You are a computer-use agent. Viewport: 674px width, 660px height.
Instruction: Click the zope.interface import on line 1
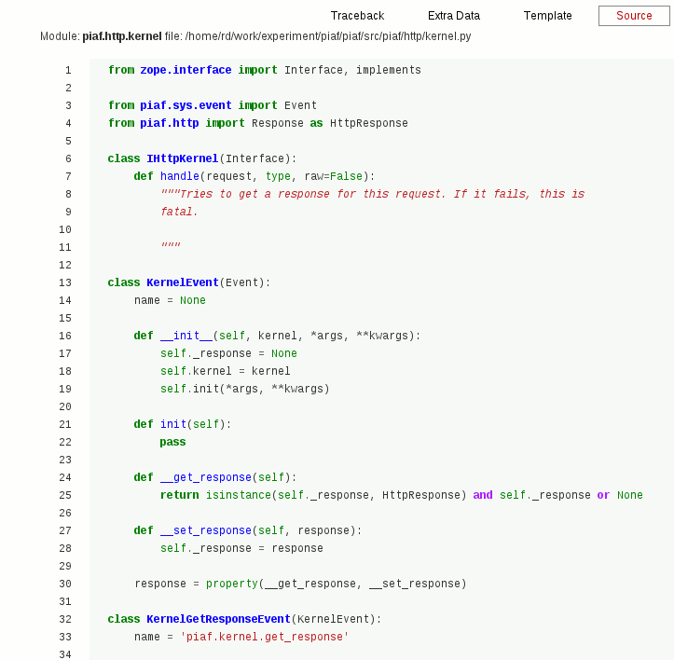pyautogui.click(x=186, y=71)
